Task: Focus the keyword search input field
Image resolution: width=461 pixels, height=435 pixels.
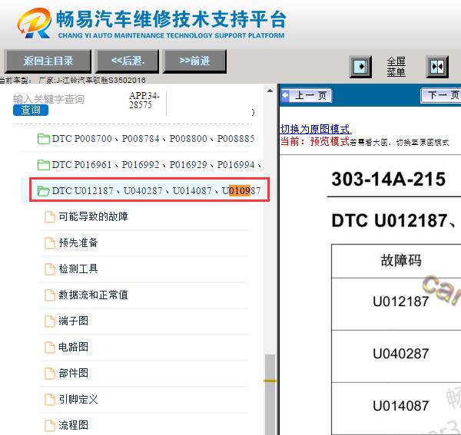Action: (49, 99)
